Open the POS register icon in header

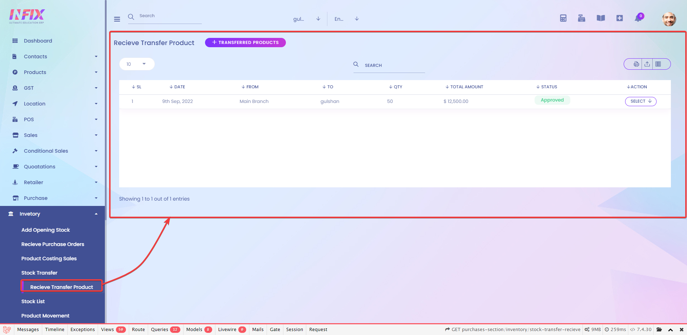pyautogui.click(x=581, y=18)
